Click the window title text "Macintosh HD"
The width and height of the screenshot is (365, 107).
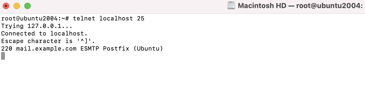point(262,6)
